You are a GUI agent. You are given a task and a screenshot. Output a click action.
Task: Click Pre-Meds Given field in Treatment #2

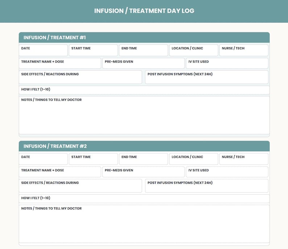pos(143,172)
